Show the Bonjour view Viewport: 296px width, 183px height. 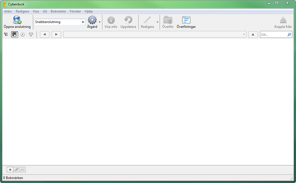(31, 34)
